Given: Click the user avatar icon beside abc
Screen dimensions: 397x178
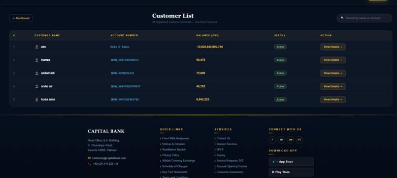Looking at the screenshot, I should click(x=37, y=47).
